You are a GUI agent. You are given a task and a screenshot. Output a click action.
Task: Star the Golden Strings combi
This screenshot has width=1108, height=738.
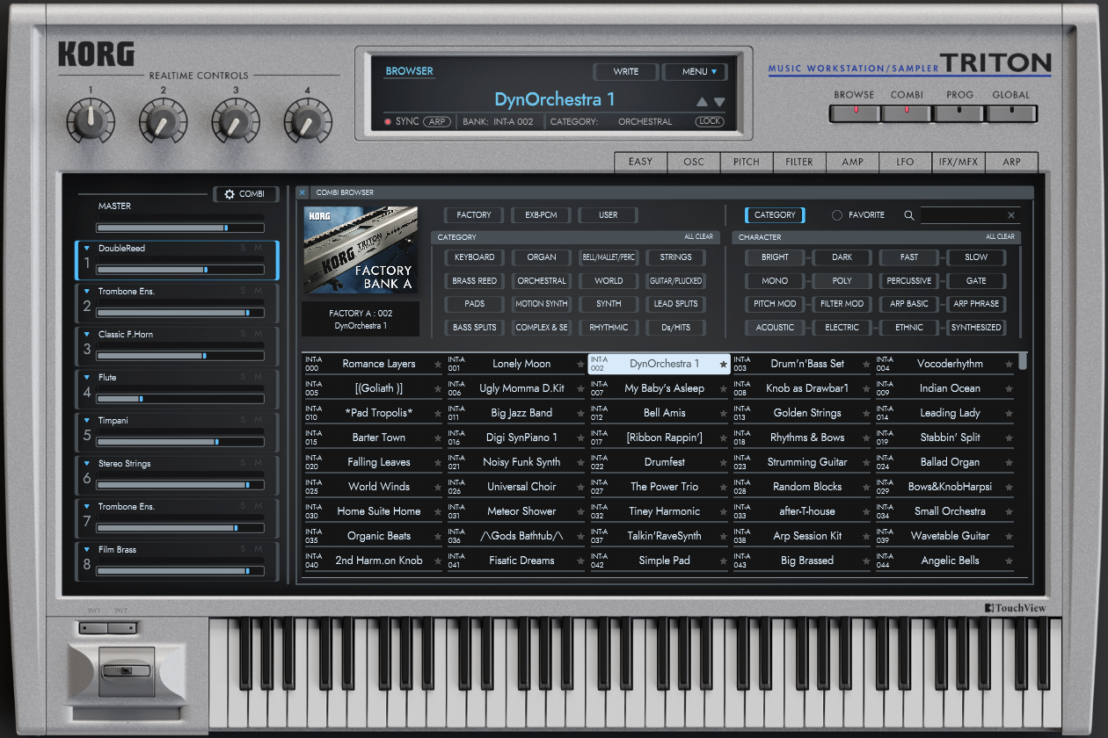866,413
